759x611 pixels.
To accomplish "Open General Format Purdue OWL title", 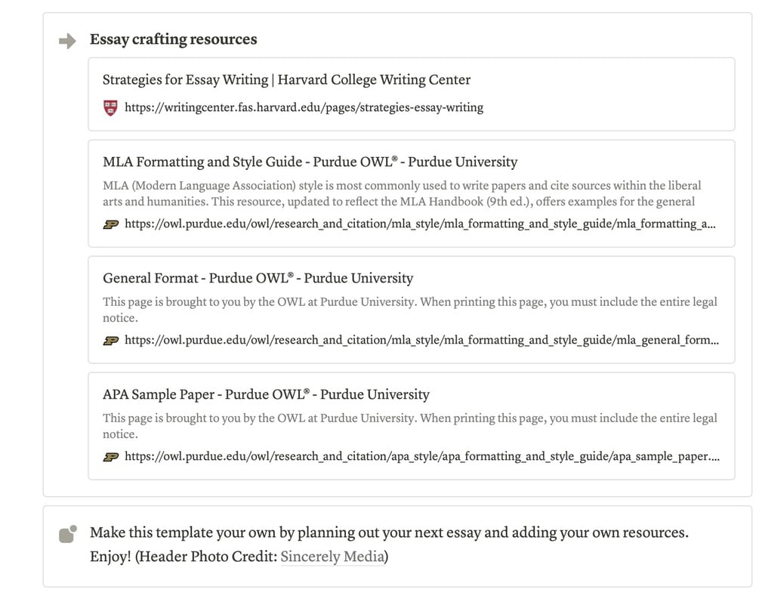I will pos(258,278).
